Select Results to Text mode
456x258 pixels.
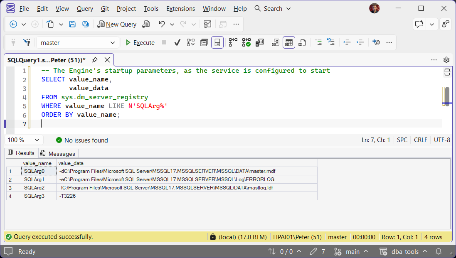pyautogui.click(x=276, y=43)
